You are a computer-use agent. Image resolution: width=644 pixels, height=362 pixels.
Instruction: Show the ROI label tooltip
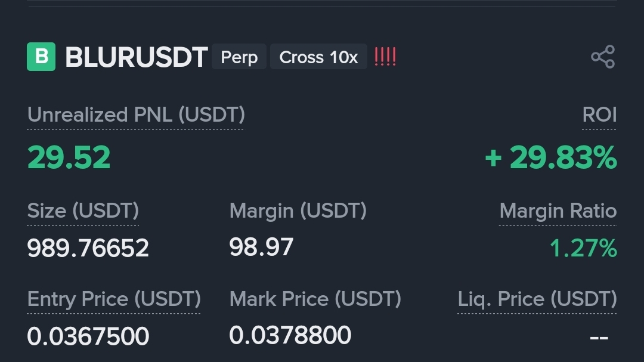599,115
